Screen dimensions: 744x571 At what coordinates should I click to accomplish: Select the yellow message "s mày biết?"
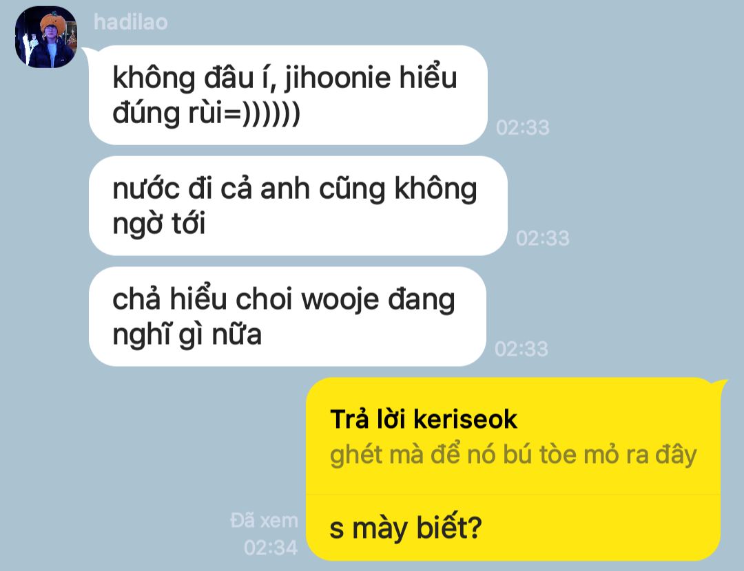pos(406,528)
